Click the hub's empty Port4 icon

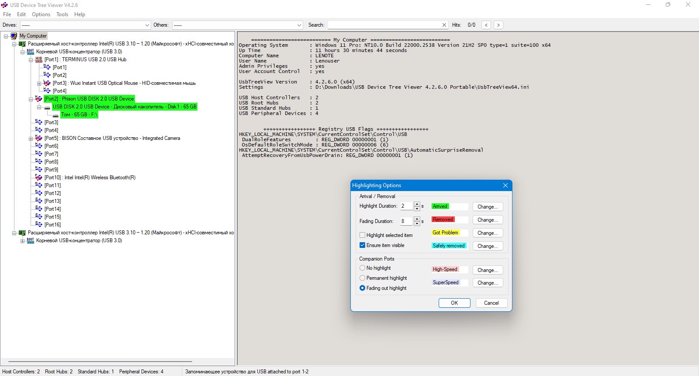pos(47,91)
